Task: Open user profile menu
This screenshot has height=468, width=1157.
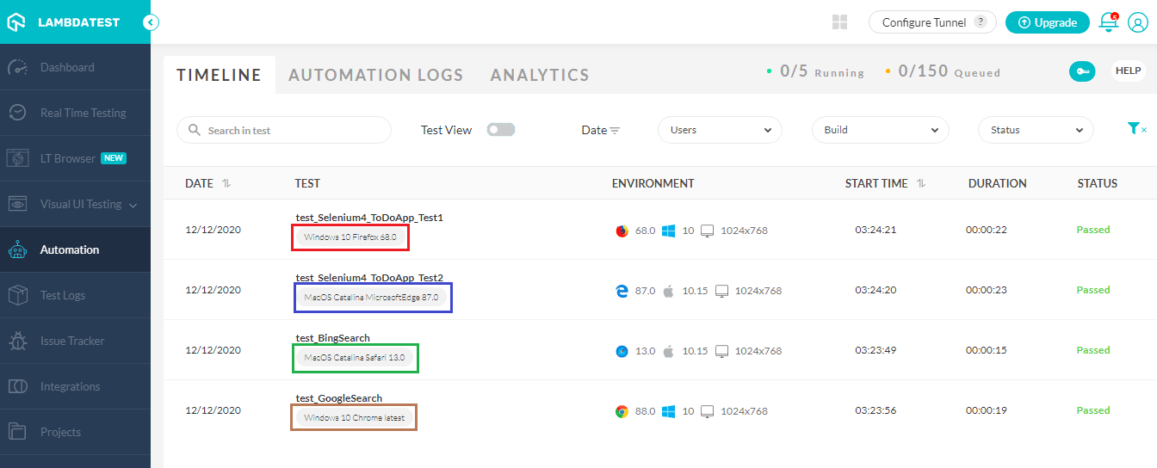Action: point(1137,23)
